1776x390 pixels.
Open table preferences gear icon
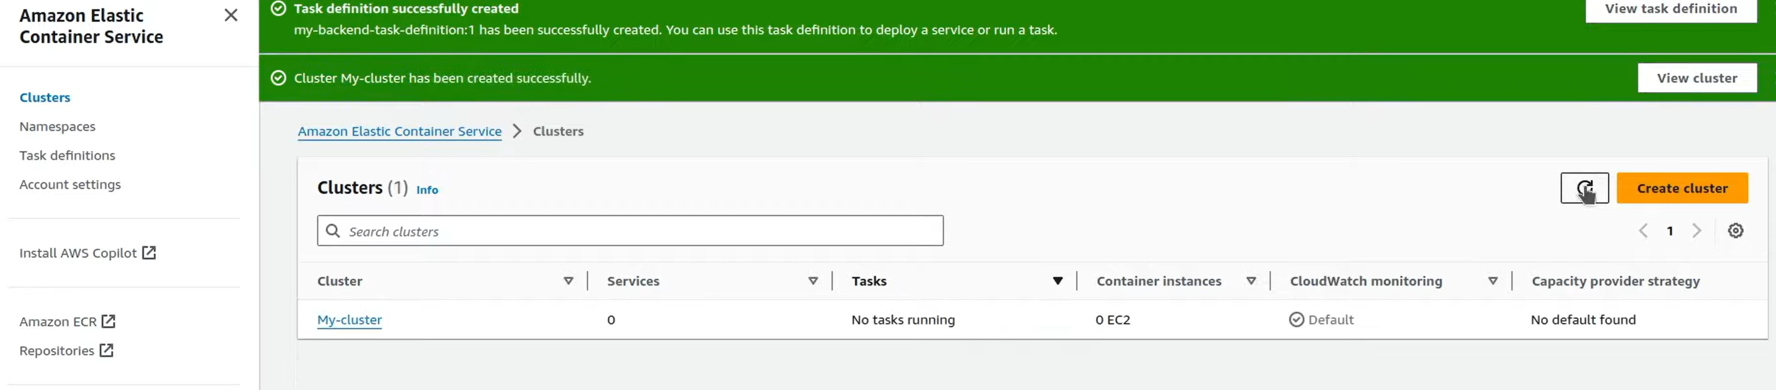click(x=1735, y=231)
